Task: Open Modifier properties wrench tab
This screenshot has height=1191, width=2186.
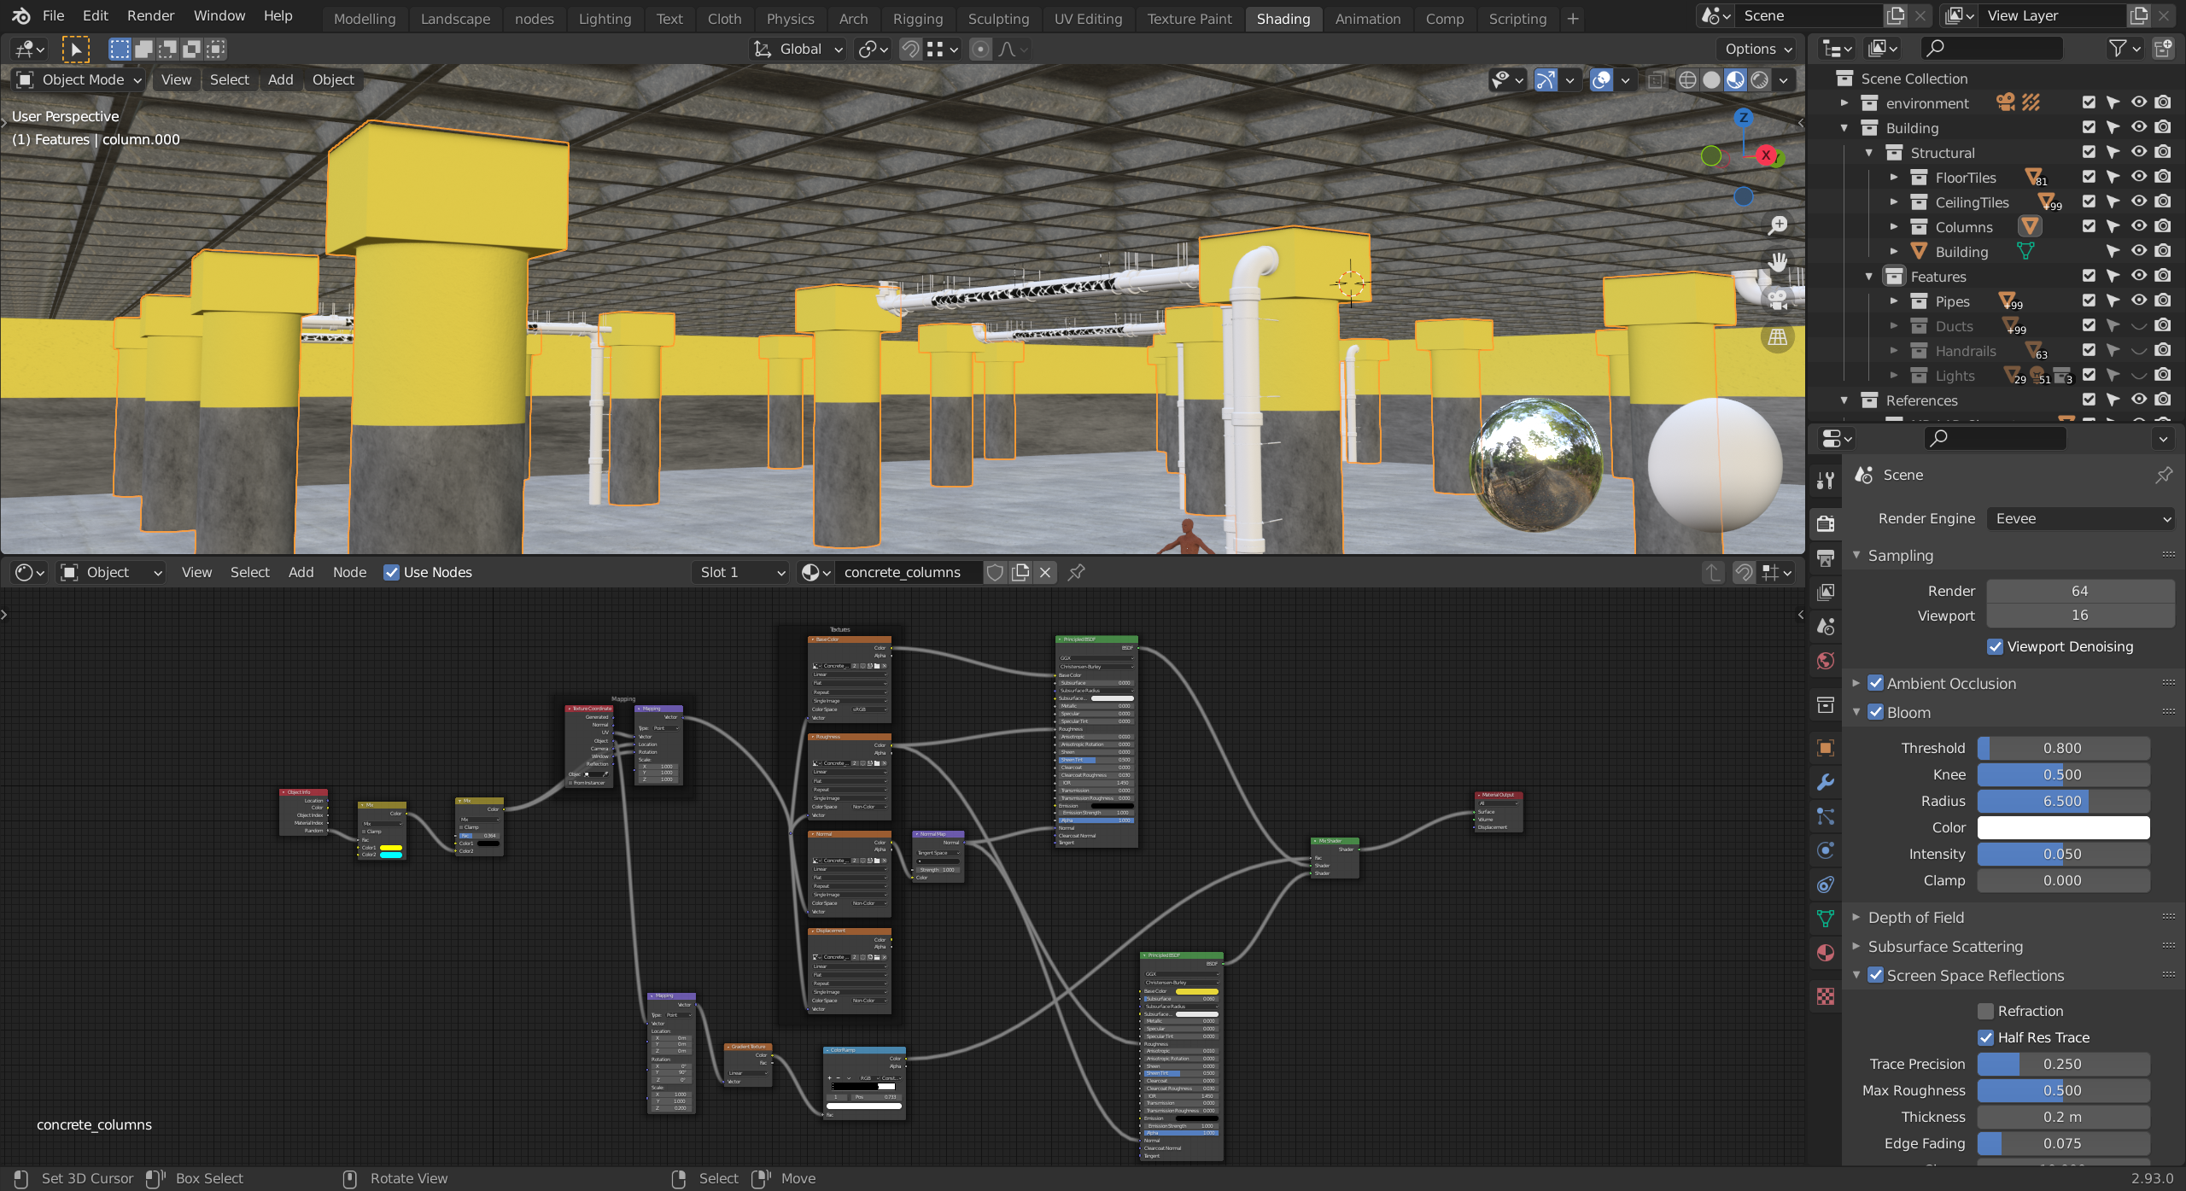Action: (x=1826, y=782)
